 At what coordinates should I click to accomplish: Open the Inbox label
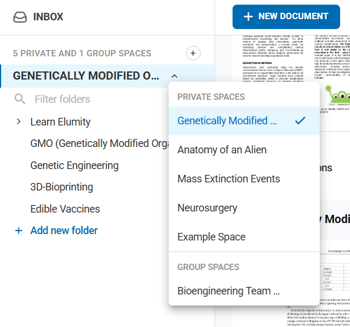pyautogui.click(x=48, y=17)
